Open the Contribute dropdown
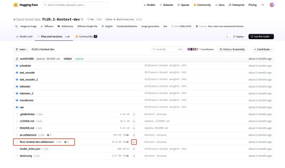285x168 pixels. coord(263,49)
